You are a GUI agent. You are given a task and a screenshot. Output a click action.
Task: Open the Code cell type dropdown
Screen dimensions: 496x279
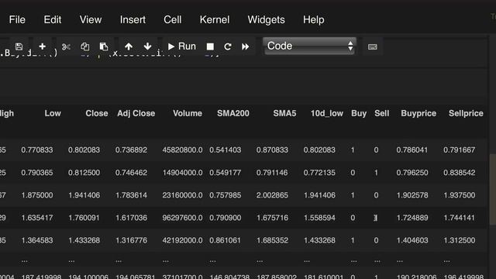310,46
